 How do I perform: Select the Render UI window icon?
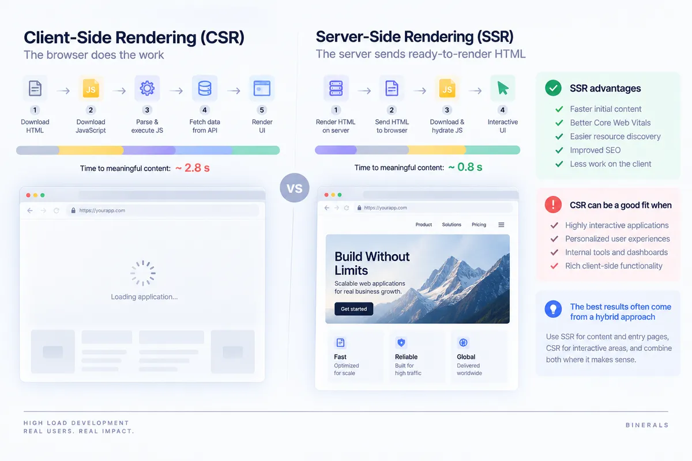point(262,89)
